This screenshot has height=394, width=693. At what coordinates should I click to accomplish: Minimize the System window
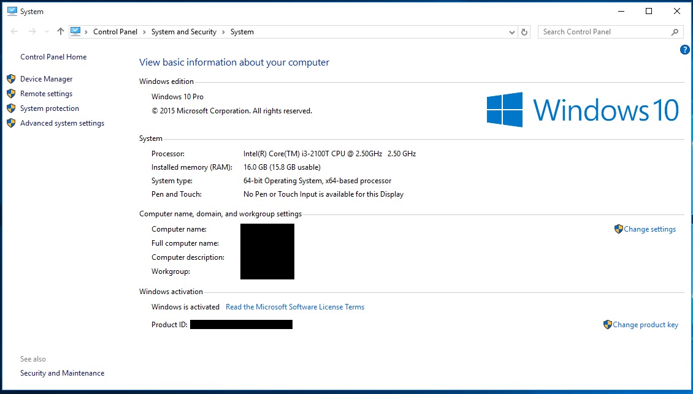click(621, 11)
